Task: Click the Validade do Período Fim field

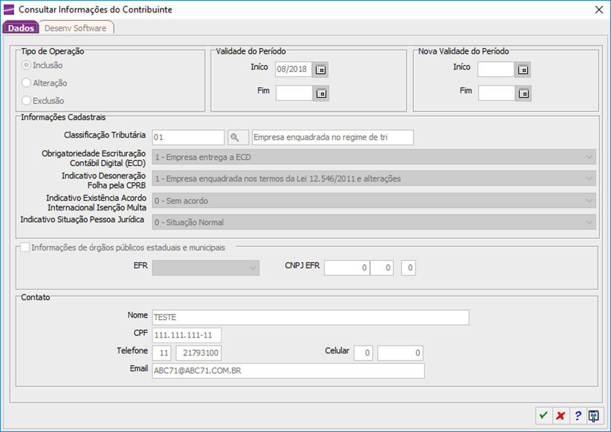Action: [294, 93]
